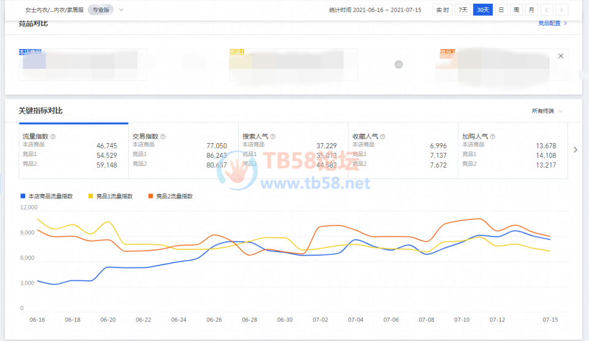This screenshot has width=589, height=341.
Task: Select the 收藏人气 metric card
Action: 403,151
